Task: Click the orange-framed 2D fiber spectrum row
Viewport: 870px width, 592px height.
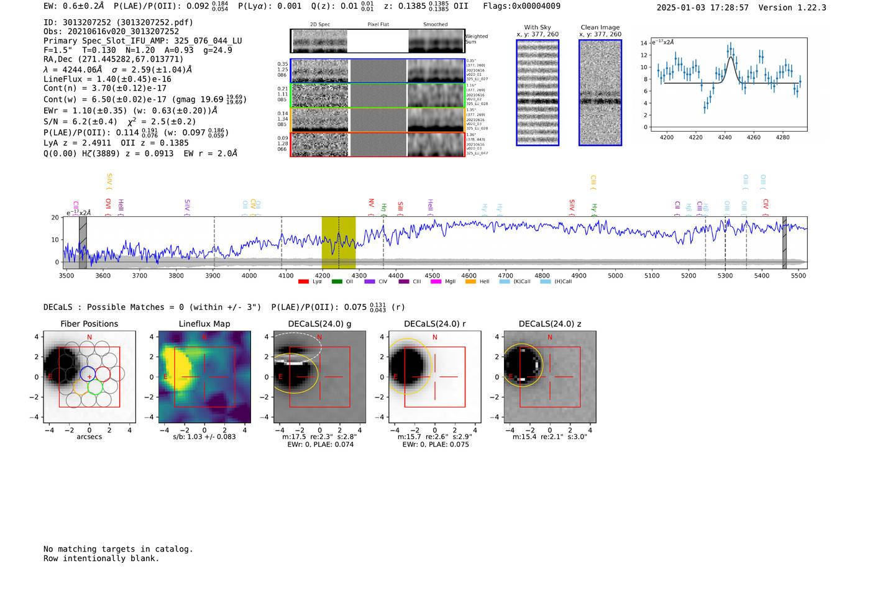Action: pyautogui.click(x=378, y=120)
